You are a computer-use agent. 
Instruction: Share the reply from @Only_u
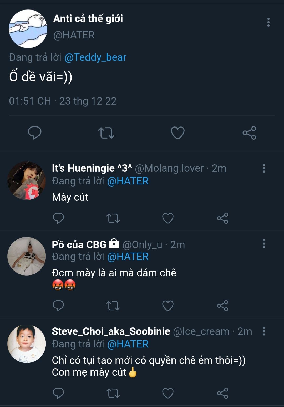[223, 306]
